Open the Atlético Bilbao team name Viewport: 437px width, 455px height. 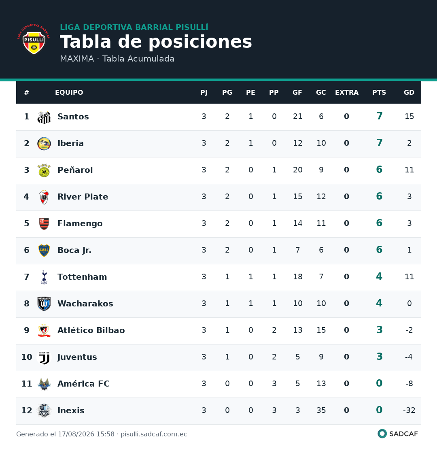[x=91, y=330]
